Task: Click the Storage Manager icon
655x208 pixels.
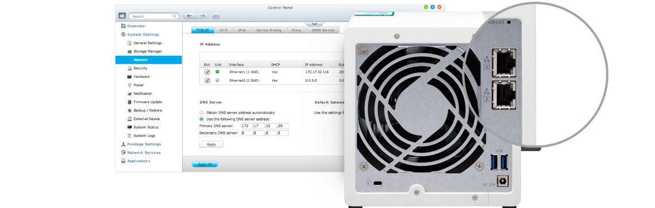Action: coord(129,51)
